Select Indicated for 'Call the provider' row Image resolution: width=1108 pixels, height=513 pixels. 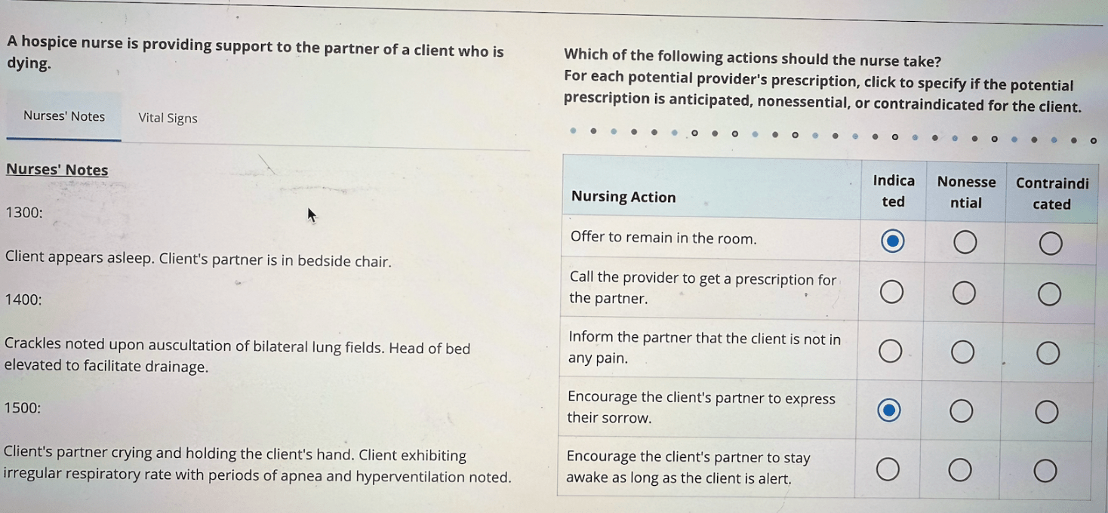(891, 292)
